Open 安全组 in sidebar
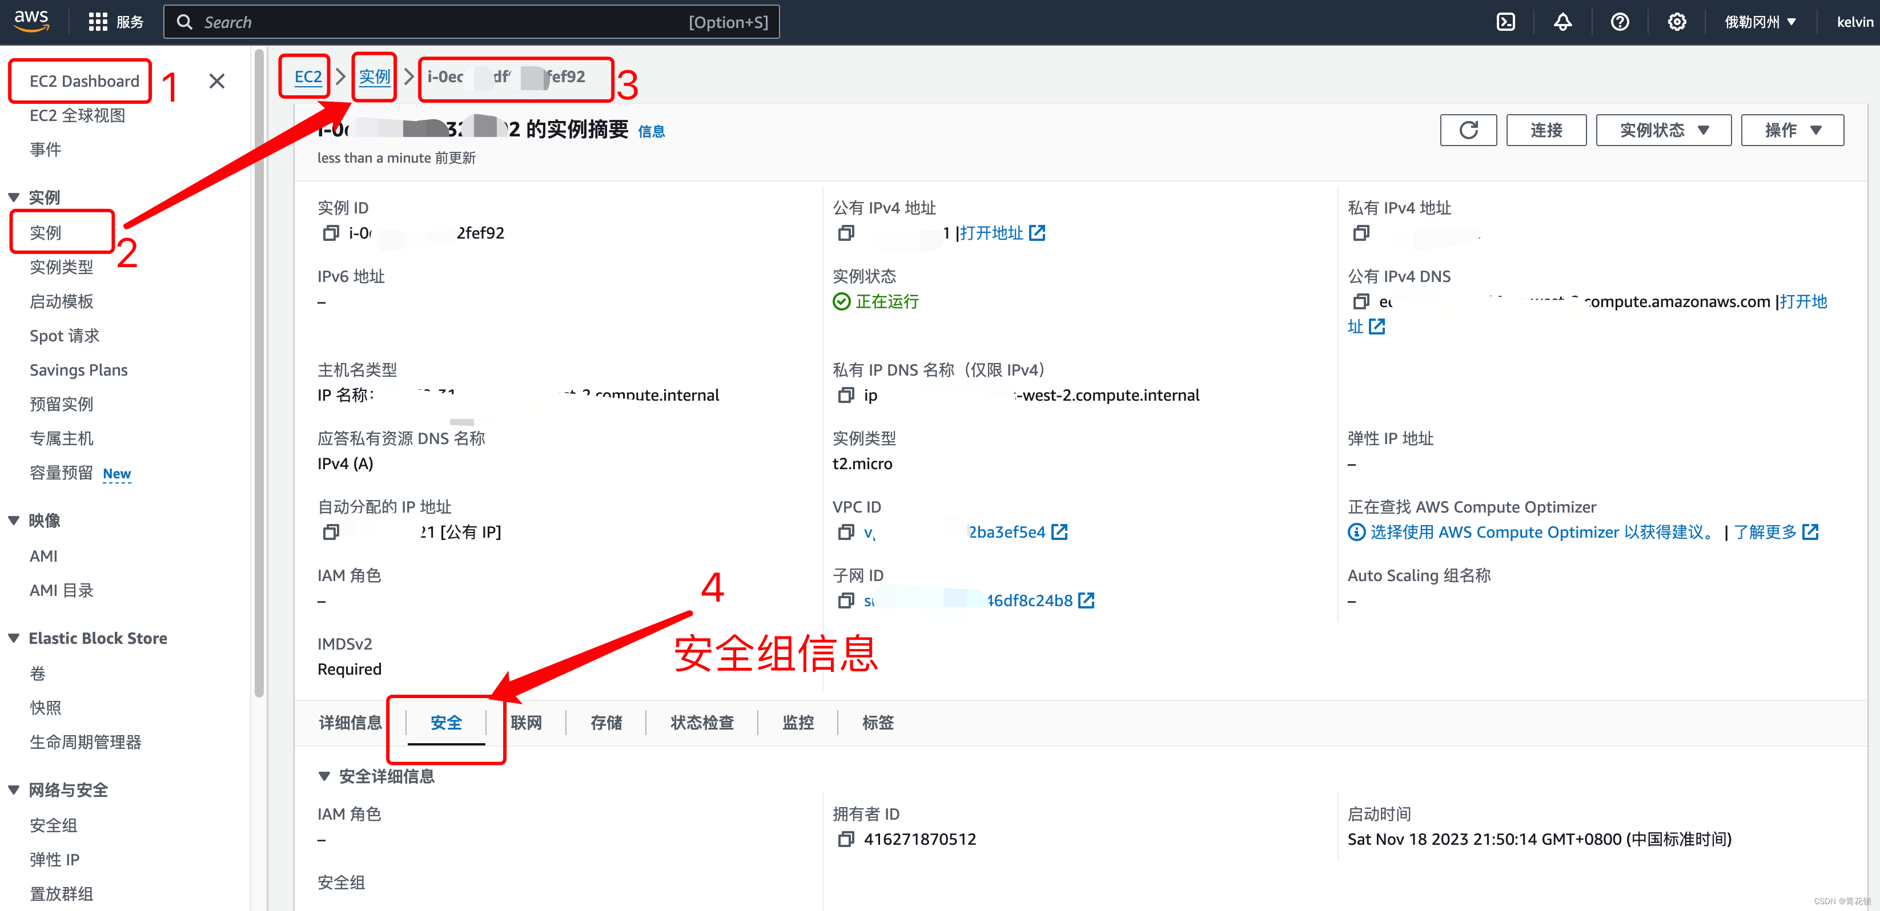Image resolution: width=1880 pixels, height=911 pixels. pos(53,825)
